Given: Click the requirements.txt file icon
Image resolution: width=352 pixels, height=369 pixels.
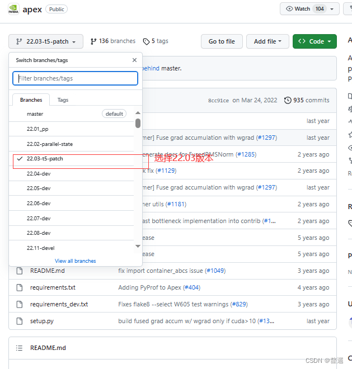Looking at the screenshot, I should (x=20, y=287).
